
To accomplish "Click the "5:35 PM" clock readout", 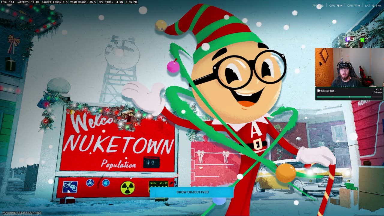I will pyautogui.click(x=131, y=2).
